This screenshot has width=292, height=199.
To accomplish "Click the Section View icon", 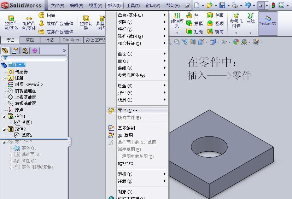I will (193, 42).
